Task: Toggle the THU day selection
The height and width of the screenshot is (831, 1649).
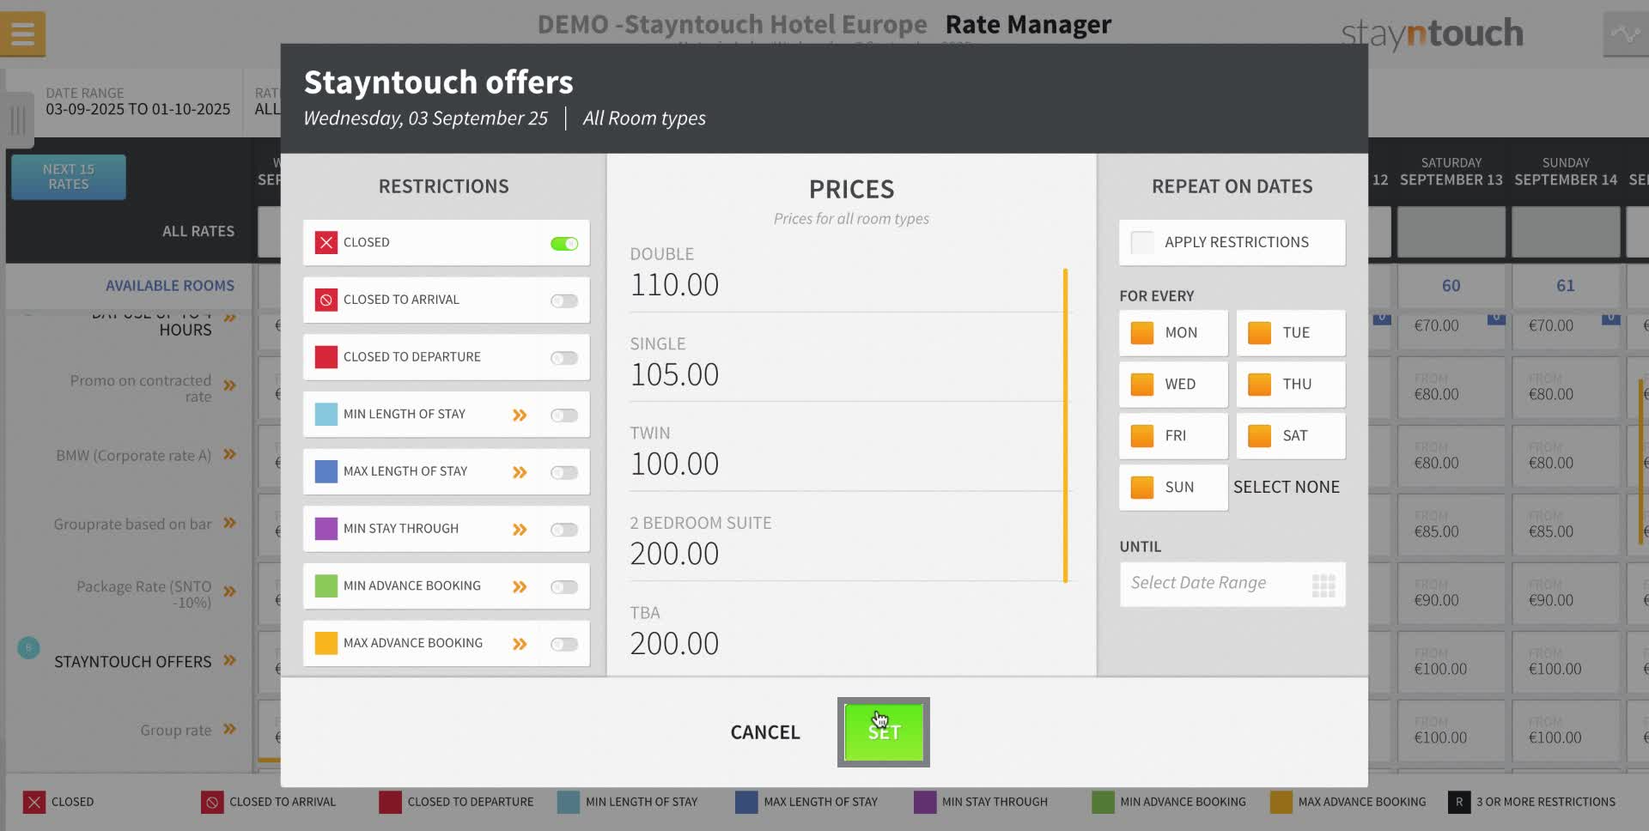Action: (1290, 385)
